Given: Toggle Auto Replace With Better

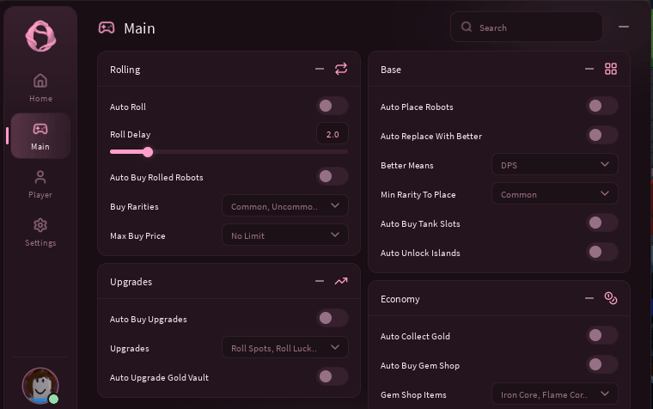Looking at the screenshot, I should (x=602, y=135).
